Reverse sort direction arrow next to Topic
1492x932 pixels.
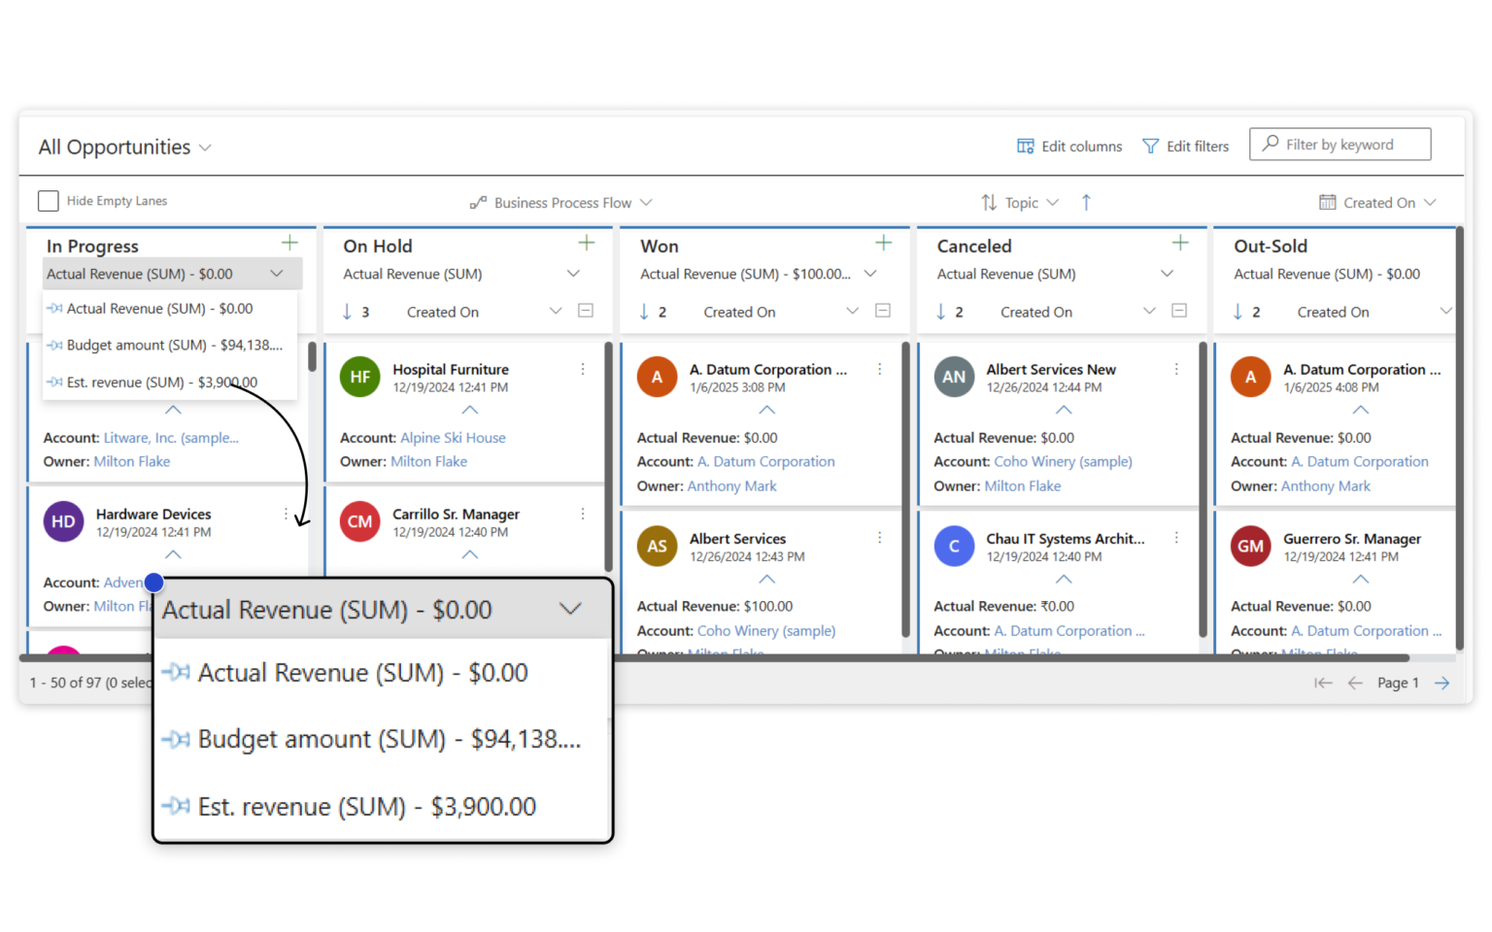click(x=1086, y=202)
